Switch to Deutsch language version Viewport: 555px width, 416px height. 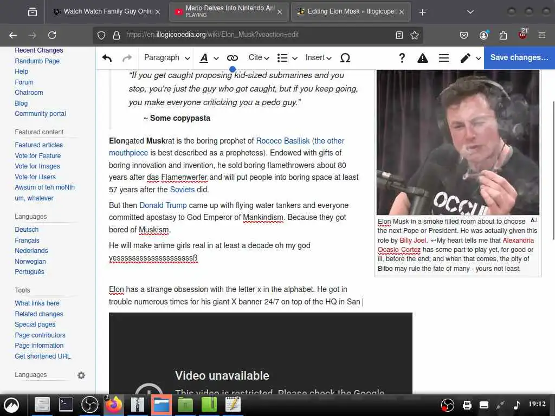click(27, 230)
